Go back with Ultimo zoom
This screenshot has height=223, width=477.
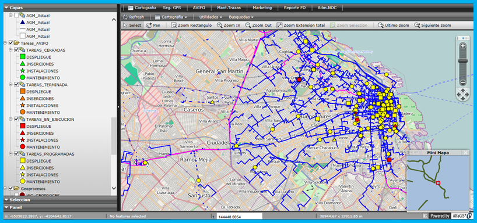click(394, 26)
